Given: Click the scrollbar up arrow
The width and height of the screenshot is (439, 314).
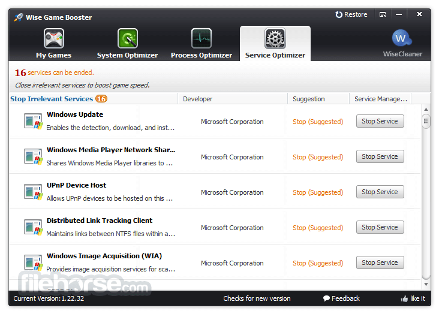Looking at the screenshot, I should 426,110.
